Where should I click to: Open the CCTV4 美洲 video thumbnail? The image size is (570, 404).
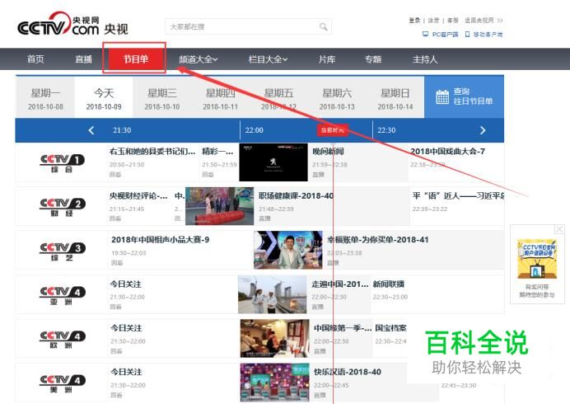click(x=274, y=383)
